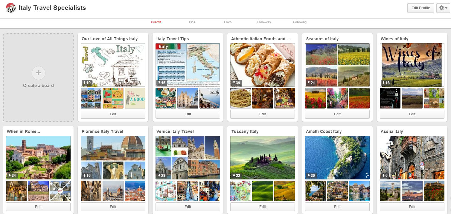This screenshot has height=214, width=451.
Task: Click the Edit Profile button
Action: (420, 8)
